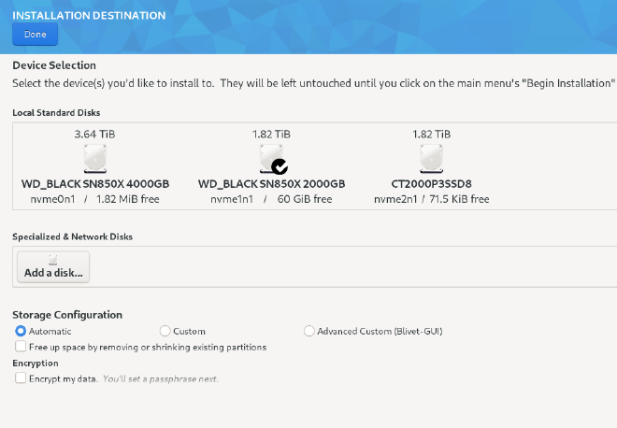Screen dimensions: 617x428
Task: Enable Encrypt my data checkbox
Action: pos(21,378)
